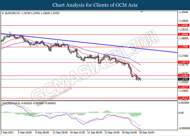Click the 2 Sep 2021 date label
190x136 pixels.
tap(7, 132)
